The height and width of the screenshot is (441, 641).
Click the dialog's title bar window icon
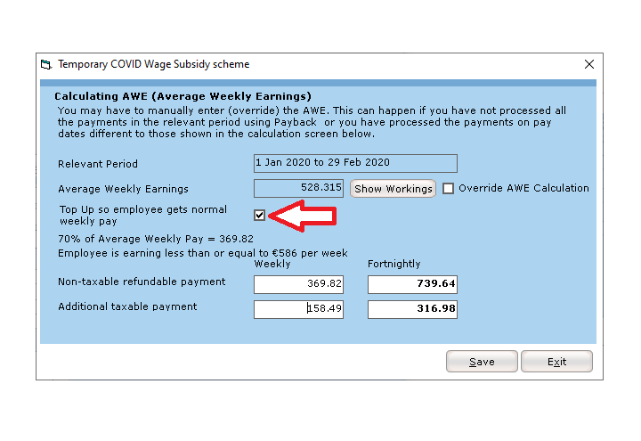tap(46, 65)
